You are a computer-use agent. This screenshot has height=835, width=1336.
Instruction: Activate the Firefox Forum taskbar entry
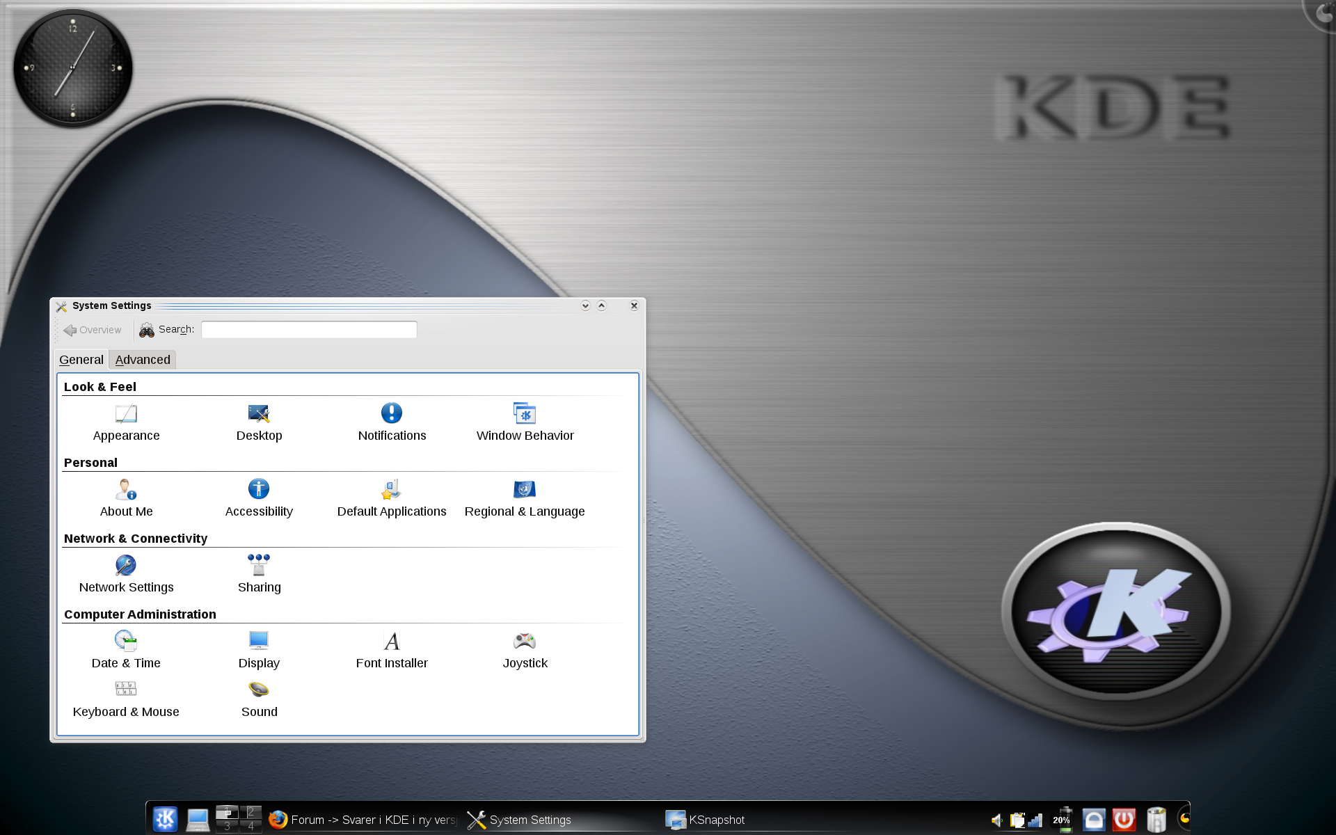tap(363, 820)
